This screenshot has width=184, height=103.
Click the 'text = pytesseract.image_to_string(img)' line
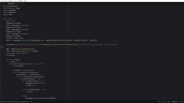22,51
